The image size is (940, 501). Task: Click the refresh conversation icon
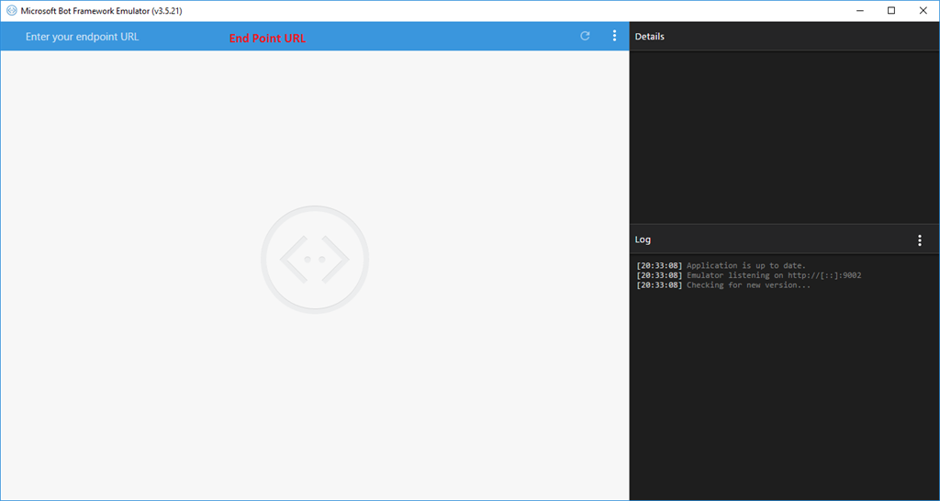point(585,36)
